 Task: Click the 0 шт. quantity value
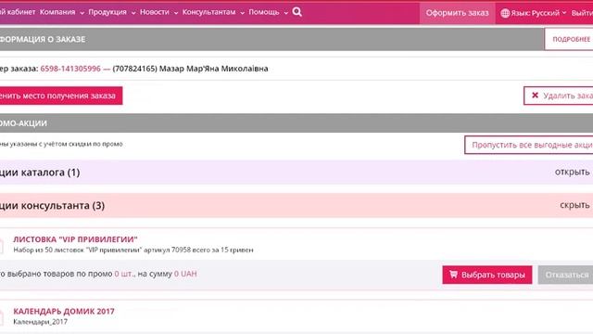[x=124, y=274]
